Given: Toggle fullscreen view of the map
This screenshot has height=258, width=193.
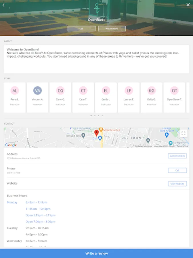Looking at the screenshot, I should pos(184,133).
